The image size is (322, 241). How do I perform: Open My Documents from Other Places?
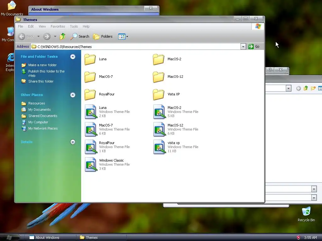(39, 110)
